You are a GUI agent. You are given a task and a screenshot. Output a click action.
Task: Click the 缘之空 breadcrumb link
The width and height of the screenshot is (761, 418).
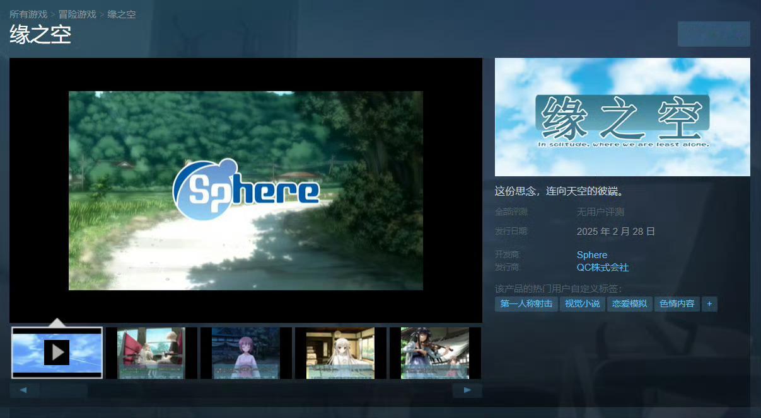pos(122,14)
